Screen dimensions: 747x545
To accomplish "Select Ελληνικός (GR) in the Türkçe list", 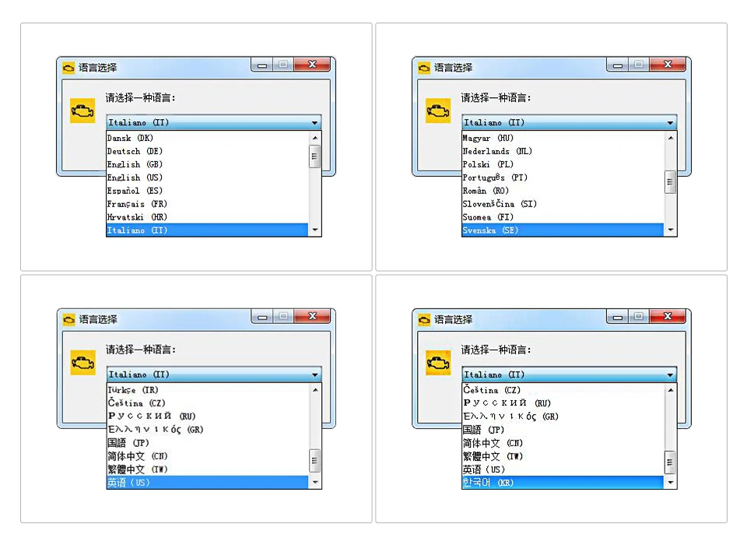I will pyautogui.click(x=208, y=429).
